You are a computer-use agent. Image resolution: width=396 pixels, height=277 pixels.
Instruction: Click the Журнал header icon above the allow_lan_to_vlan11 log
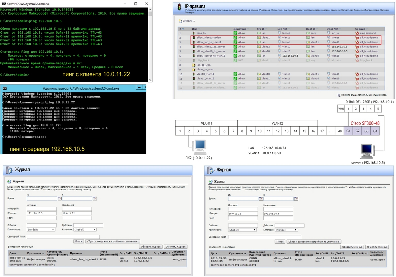pyautogui.click(x=9, y=170)
